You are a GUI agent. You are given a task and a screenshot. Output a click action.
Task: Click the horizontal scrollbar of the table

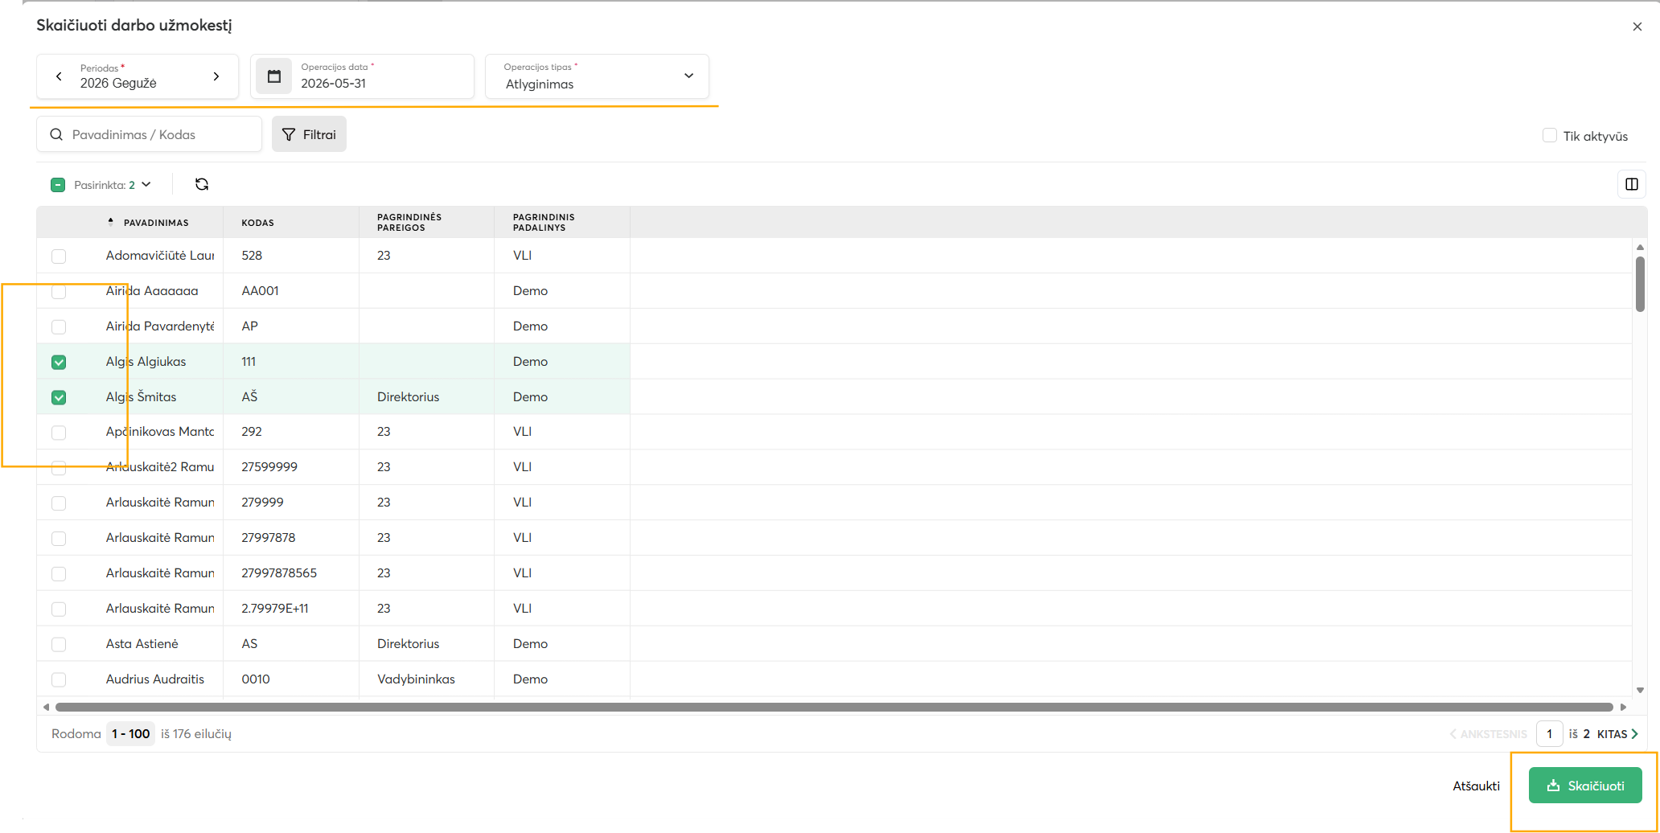pos(834,708)
